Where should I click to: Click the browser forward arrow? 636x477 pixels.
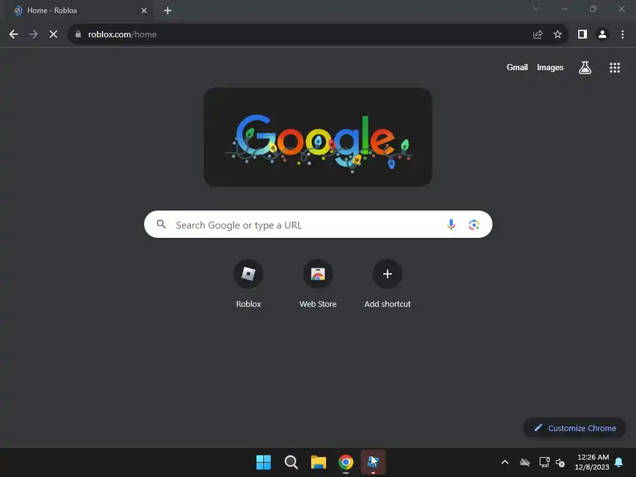(x=34, y=35)
